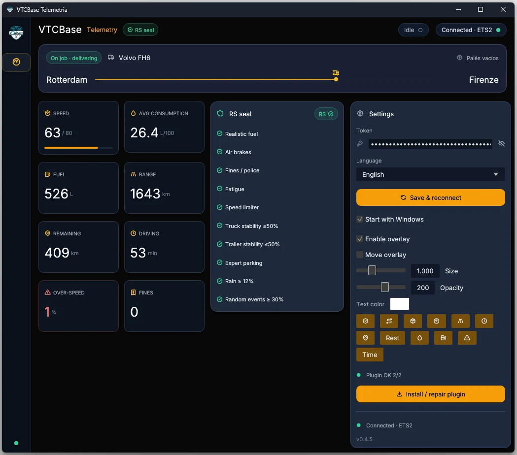Viewport: 517px width, 455px height.
Task: Click the Plugin OK 2/2 status
Action: pyautogui.click(x=379, y=375)
